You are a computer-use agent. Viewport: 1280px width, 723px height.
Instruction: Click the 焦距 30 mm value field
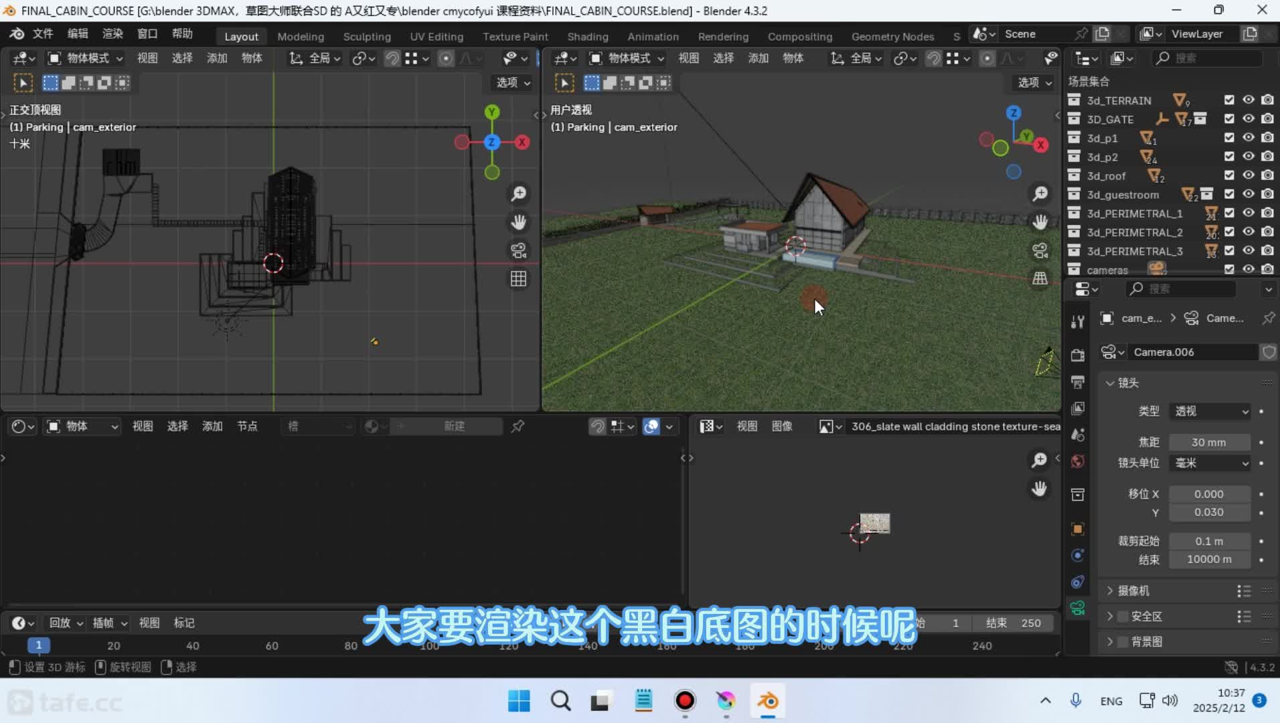[x=1208, y=443]
